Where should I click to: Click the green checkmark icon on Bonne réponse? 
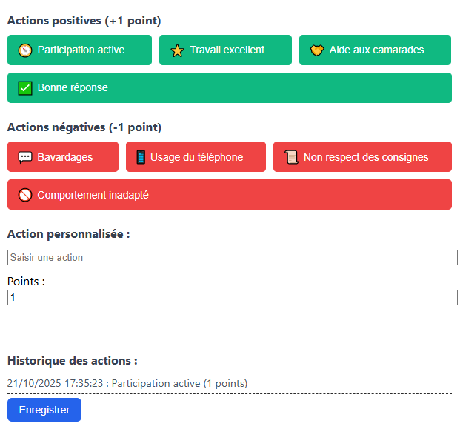point(25,88)
